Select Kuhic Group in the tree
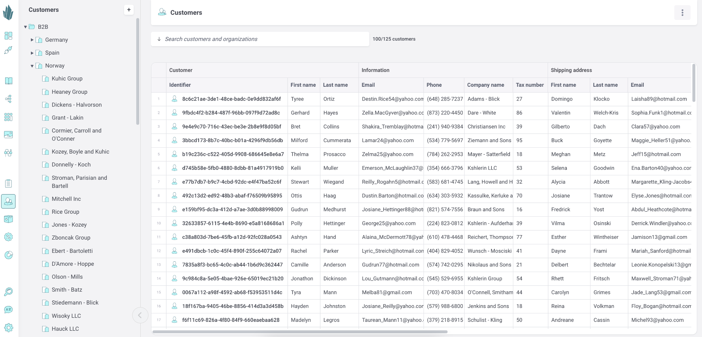 pos(67,79)
